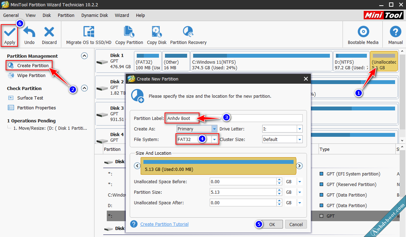Click the Partition column header
This screenshot has height=237, width=406.
point(112,149)
